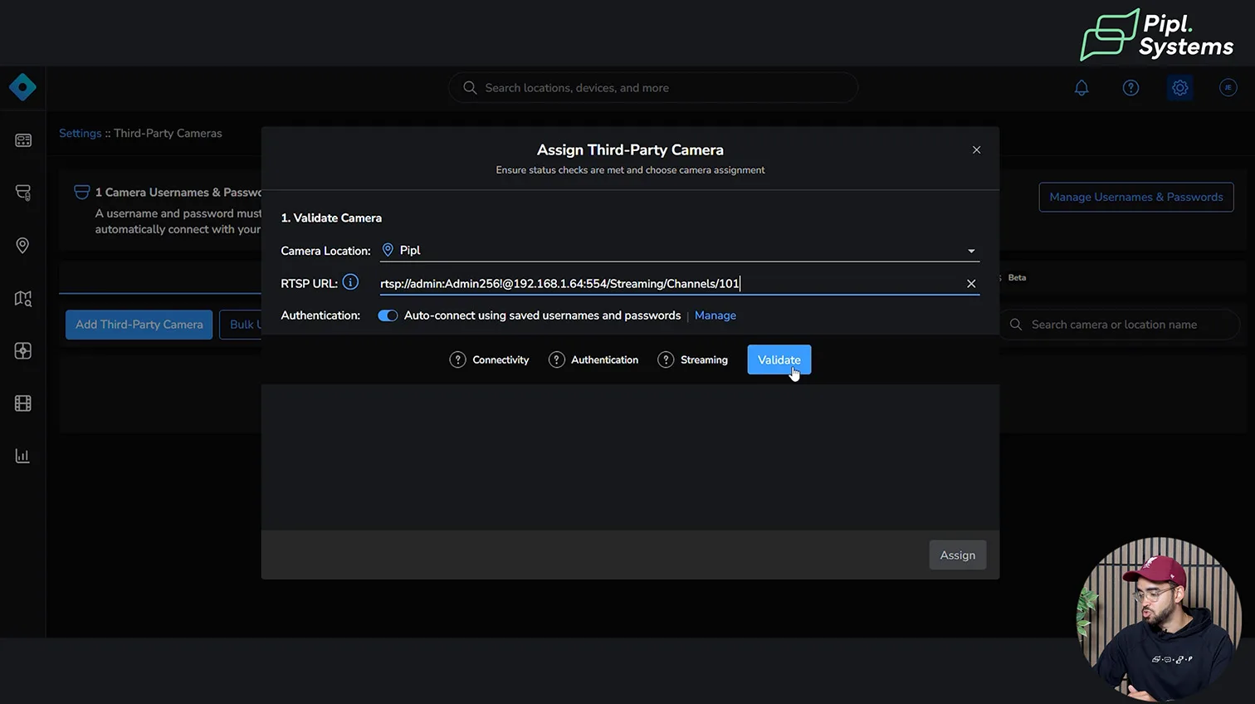The image size is (1255, 704).
Task: Click the notifications bell icon
Action: click(1081, 87)
